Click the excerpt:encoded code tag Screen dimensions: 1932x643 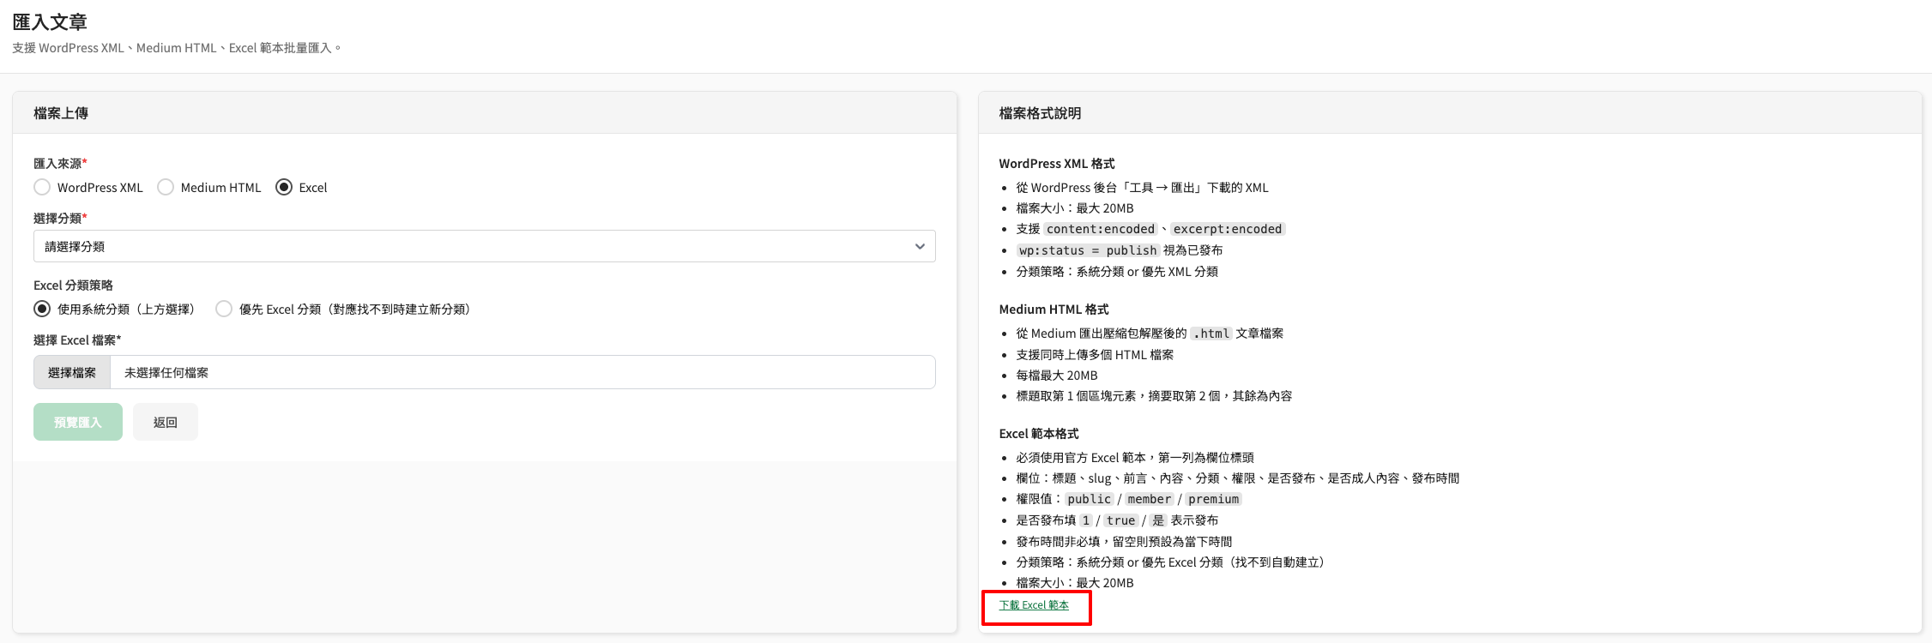pyautogui.click(x=1228, y=229)
